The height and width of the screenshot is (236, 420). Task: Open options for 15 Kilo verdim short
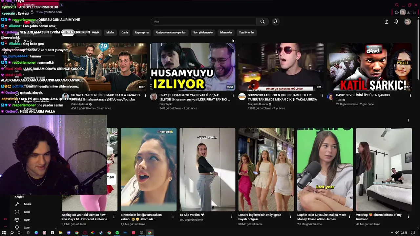click(x=232, y=216)
